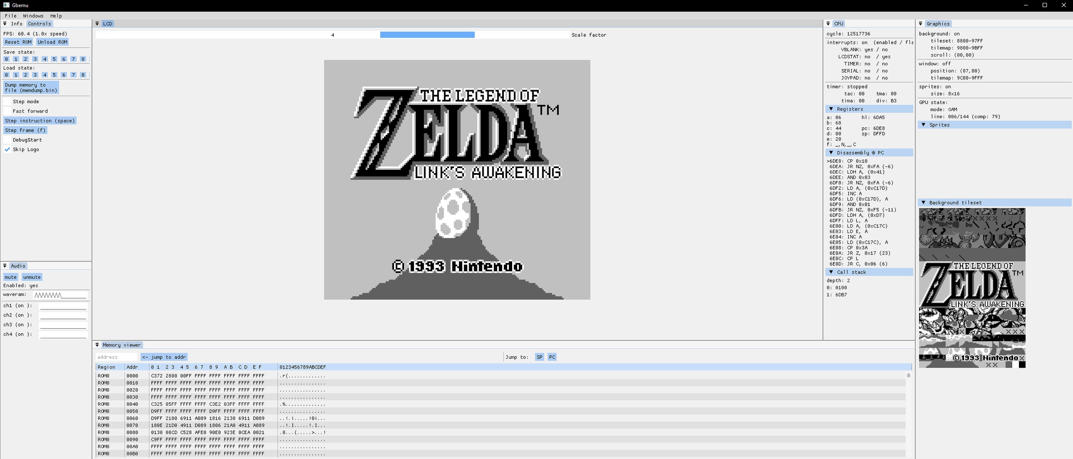Collapse the Graphics panel triangle icon
The image size is (1073, 459).
pos(920,24)
